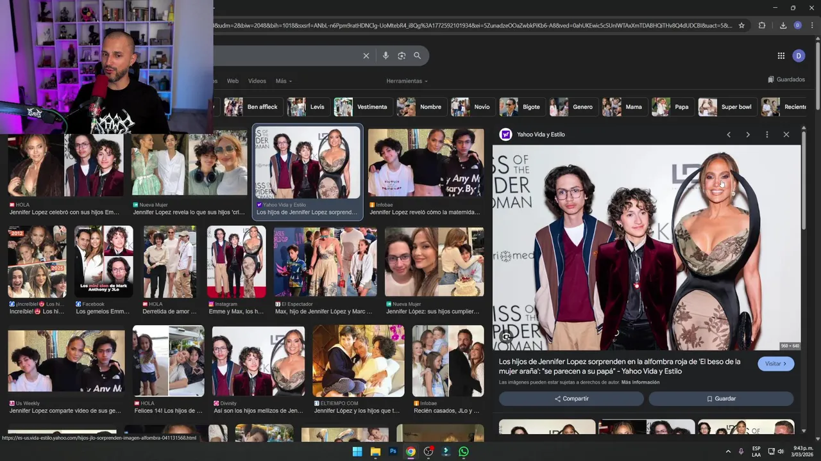Search this image with Lens icon
Image resolution: width=821 pixels, height=461 pixels.
pyautogui.click(x=506, y=337)
